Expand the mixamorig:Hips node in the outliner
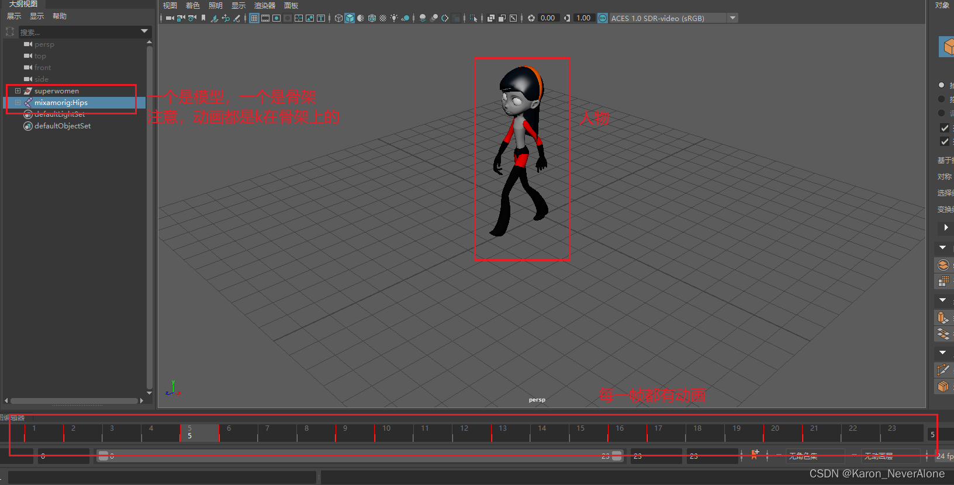 pos(18,103)
